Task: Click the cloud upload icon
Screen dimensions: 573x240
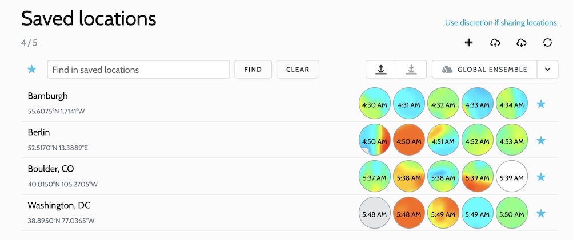Action: (x=495, y=43)
